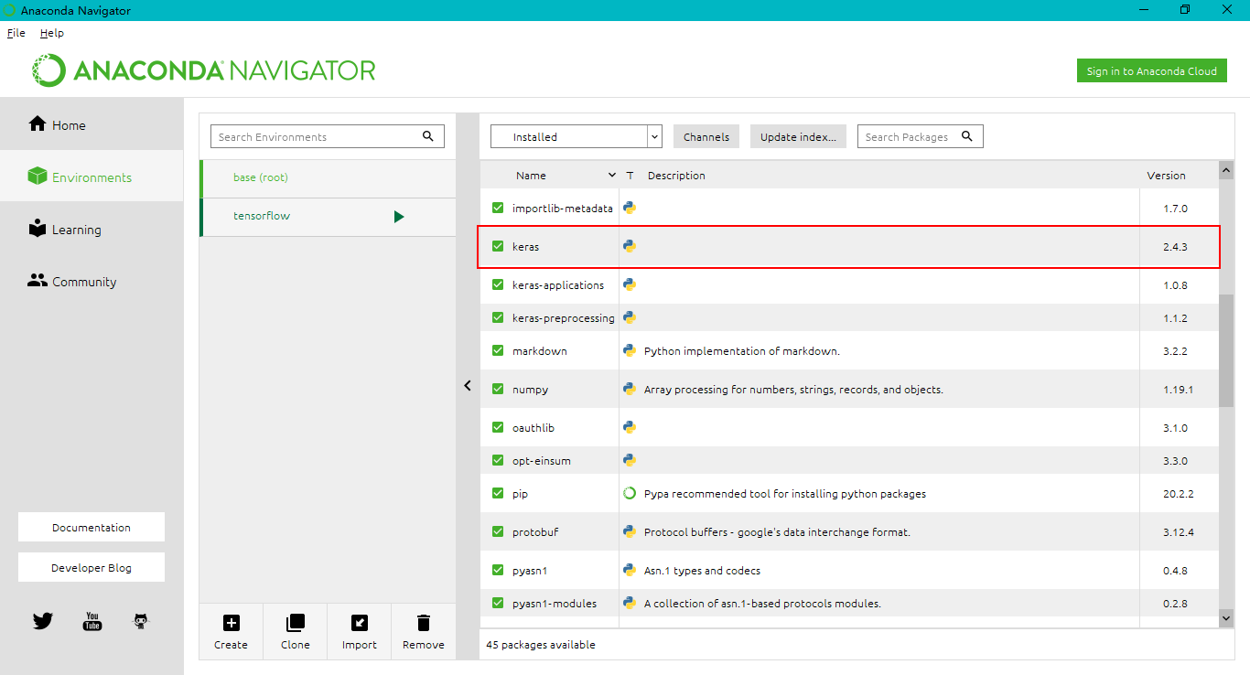Toggle the pip package checkbox
The image size is (1250, 675).
(498, 493)
